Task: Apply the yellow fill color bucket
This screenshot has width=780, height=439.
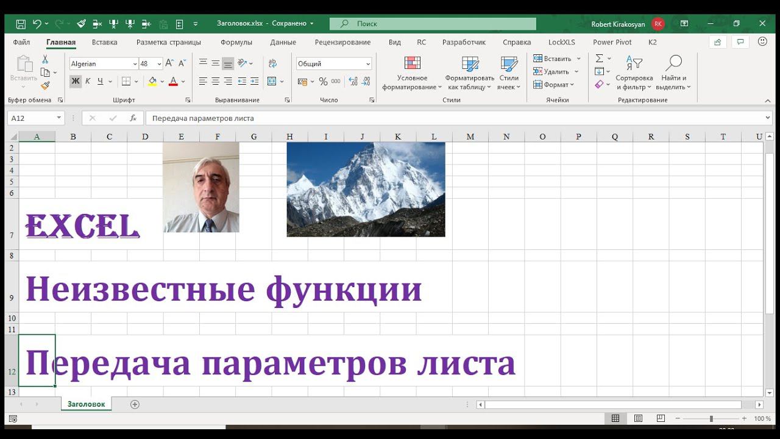Action: [x=152, y=81]
